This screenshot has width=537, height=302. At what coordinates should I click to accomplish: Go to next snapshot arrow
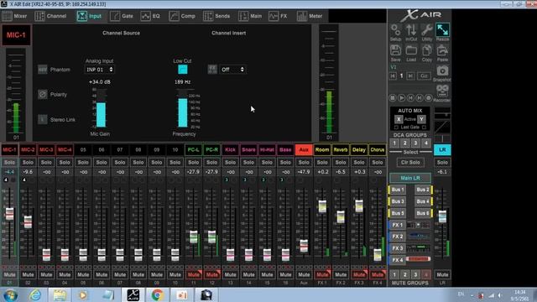[410, 76]
